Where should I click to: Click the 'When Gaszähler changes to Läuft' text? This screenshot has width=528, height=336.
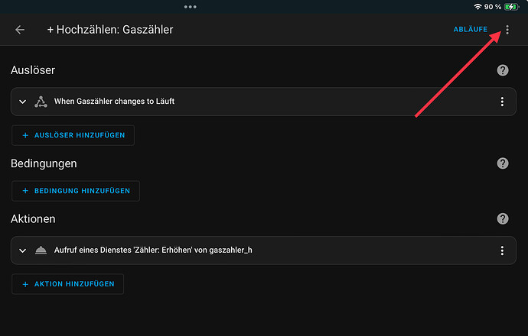point(114,101)
